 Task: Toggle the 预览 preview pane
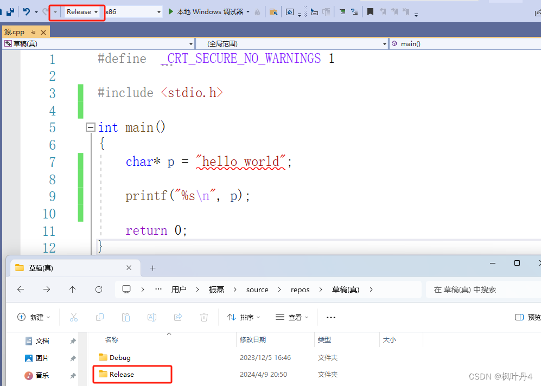[527, 317]
